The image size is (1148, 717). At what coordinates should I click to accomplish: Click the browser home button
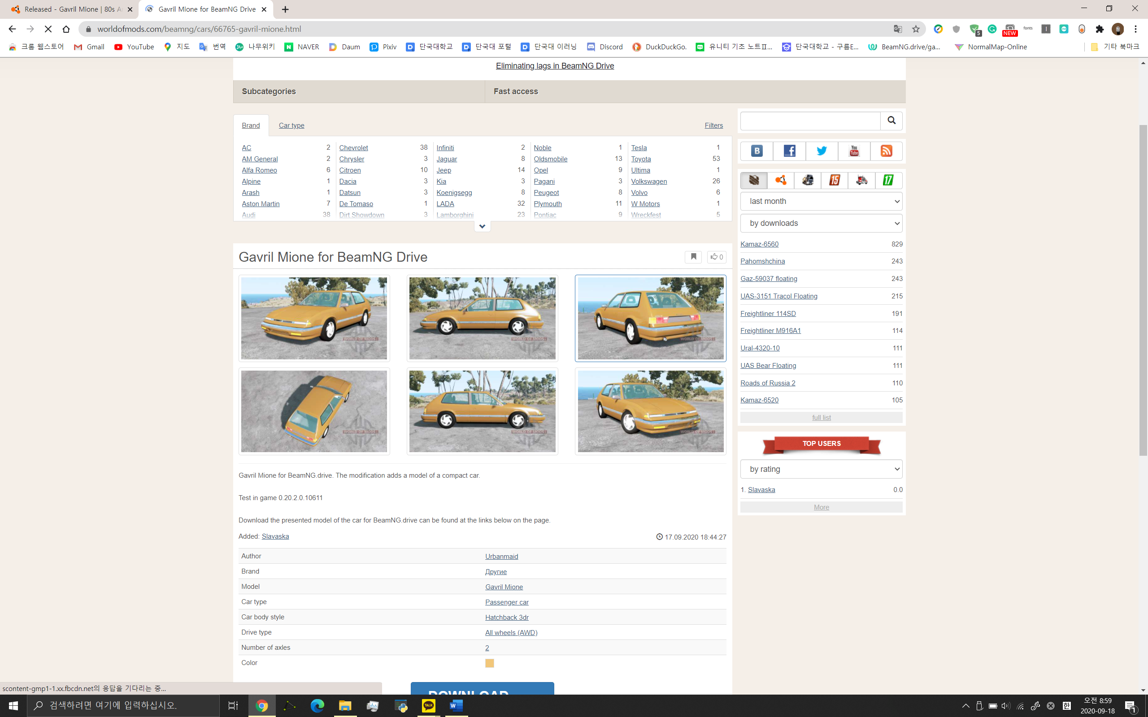pyautogui.click(x=66, y=29)
